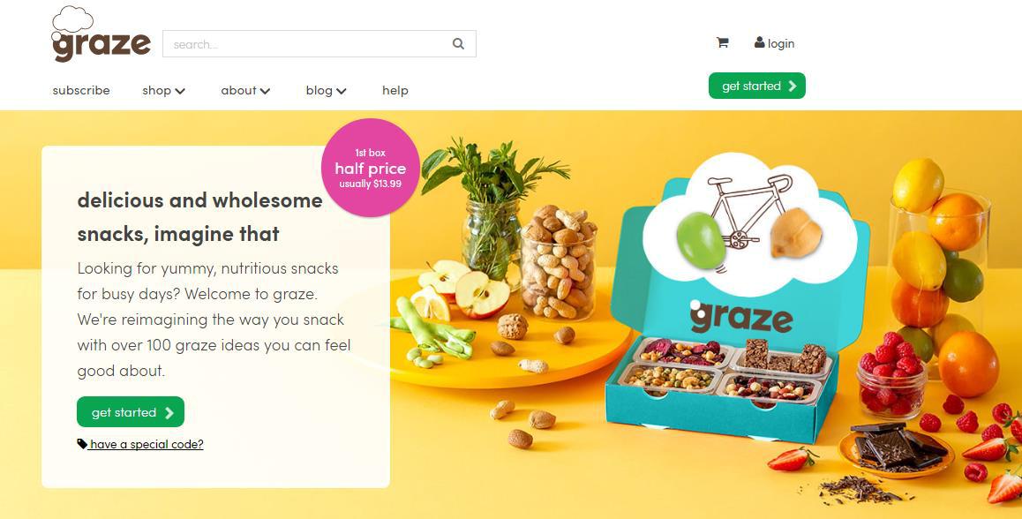Expand the blog dropdown menu
The height and width of the screenshot is (519, 1022).
tap(326, 91)
